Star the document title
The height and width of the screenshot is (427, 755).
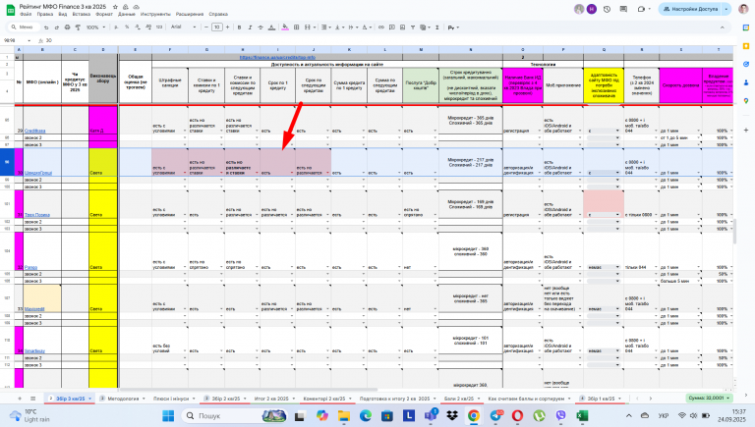coord(115,7)
